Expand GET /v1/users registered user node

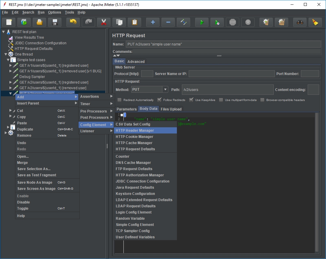coord(10,66)
